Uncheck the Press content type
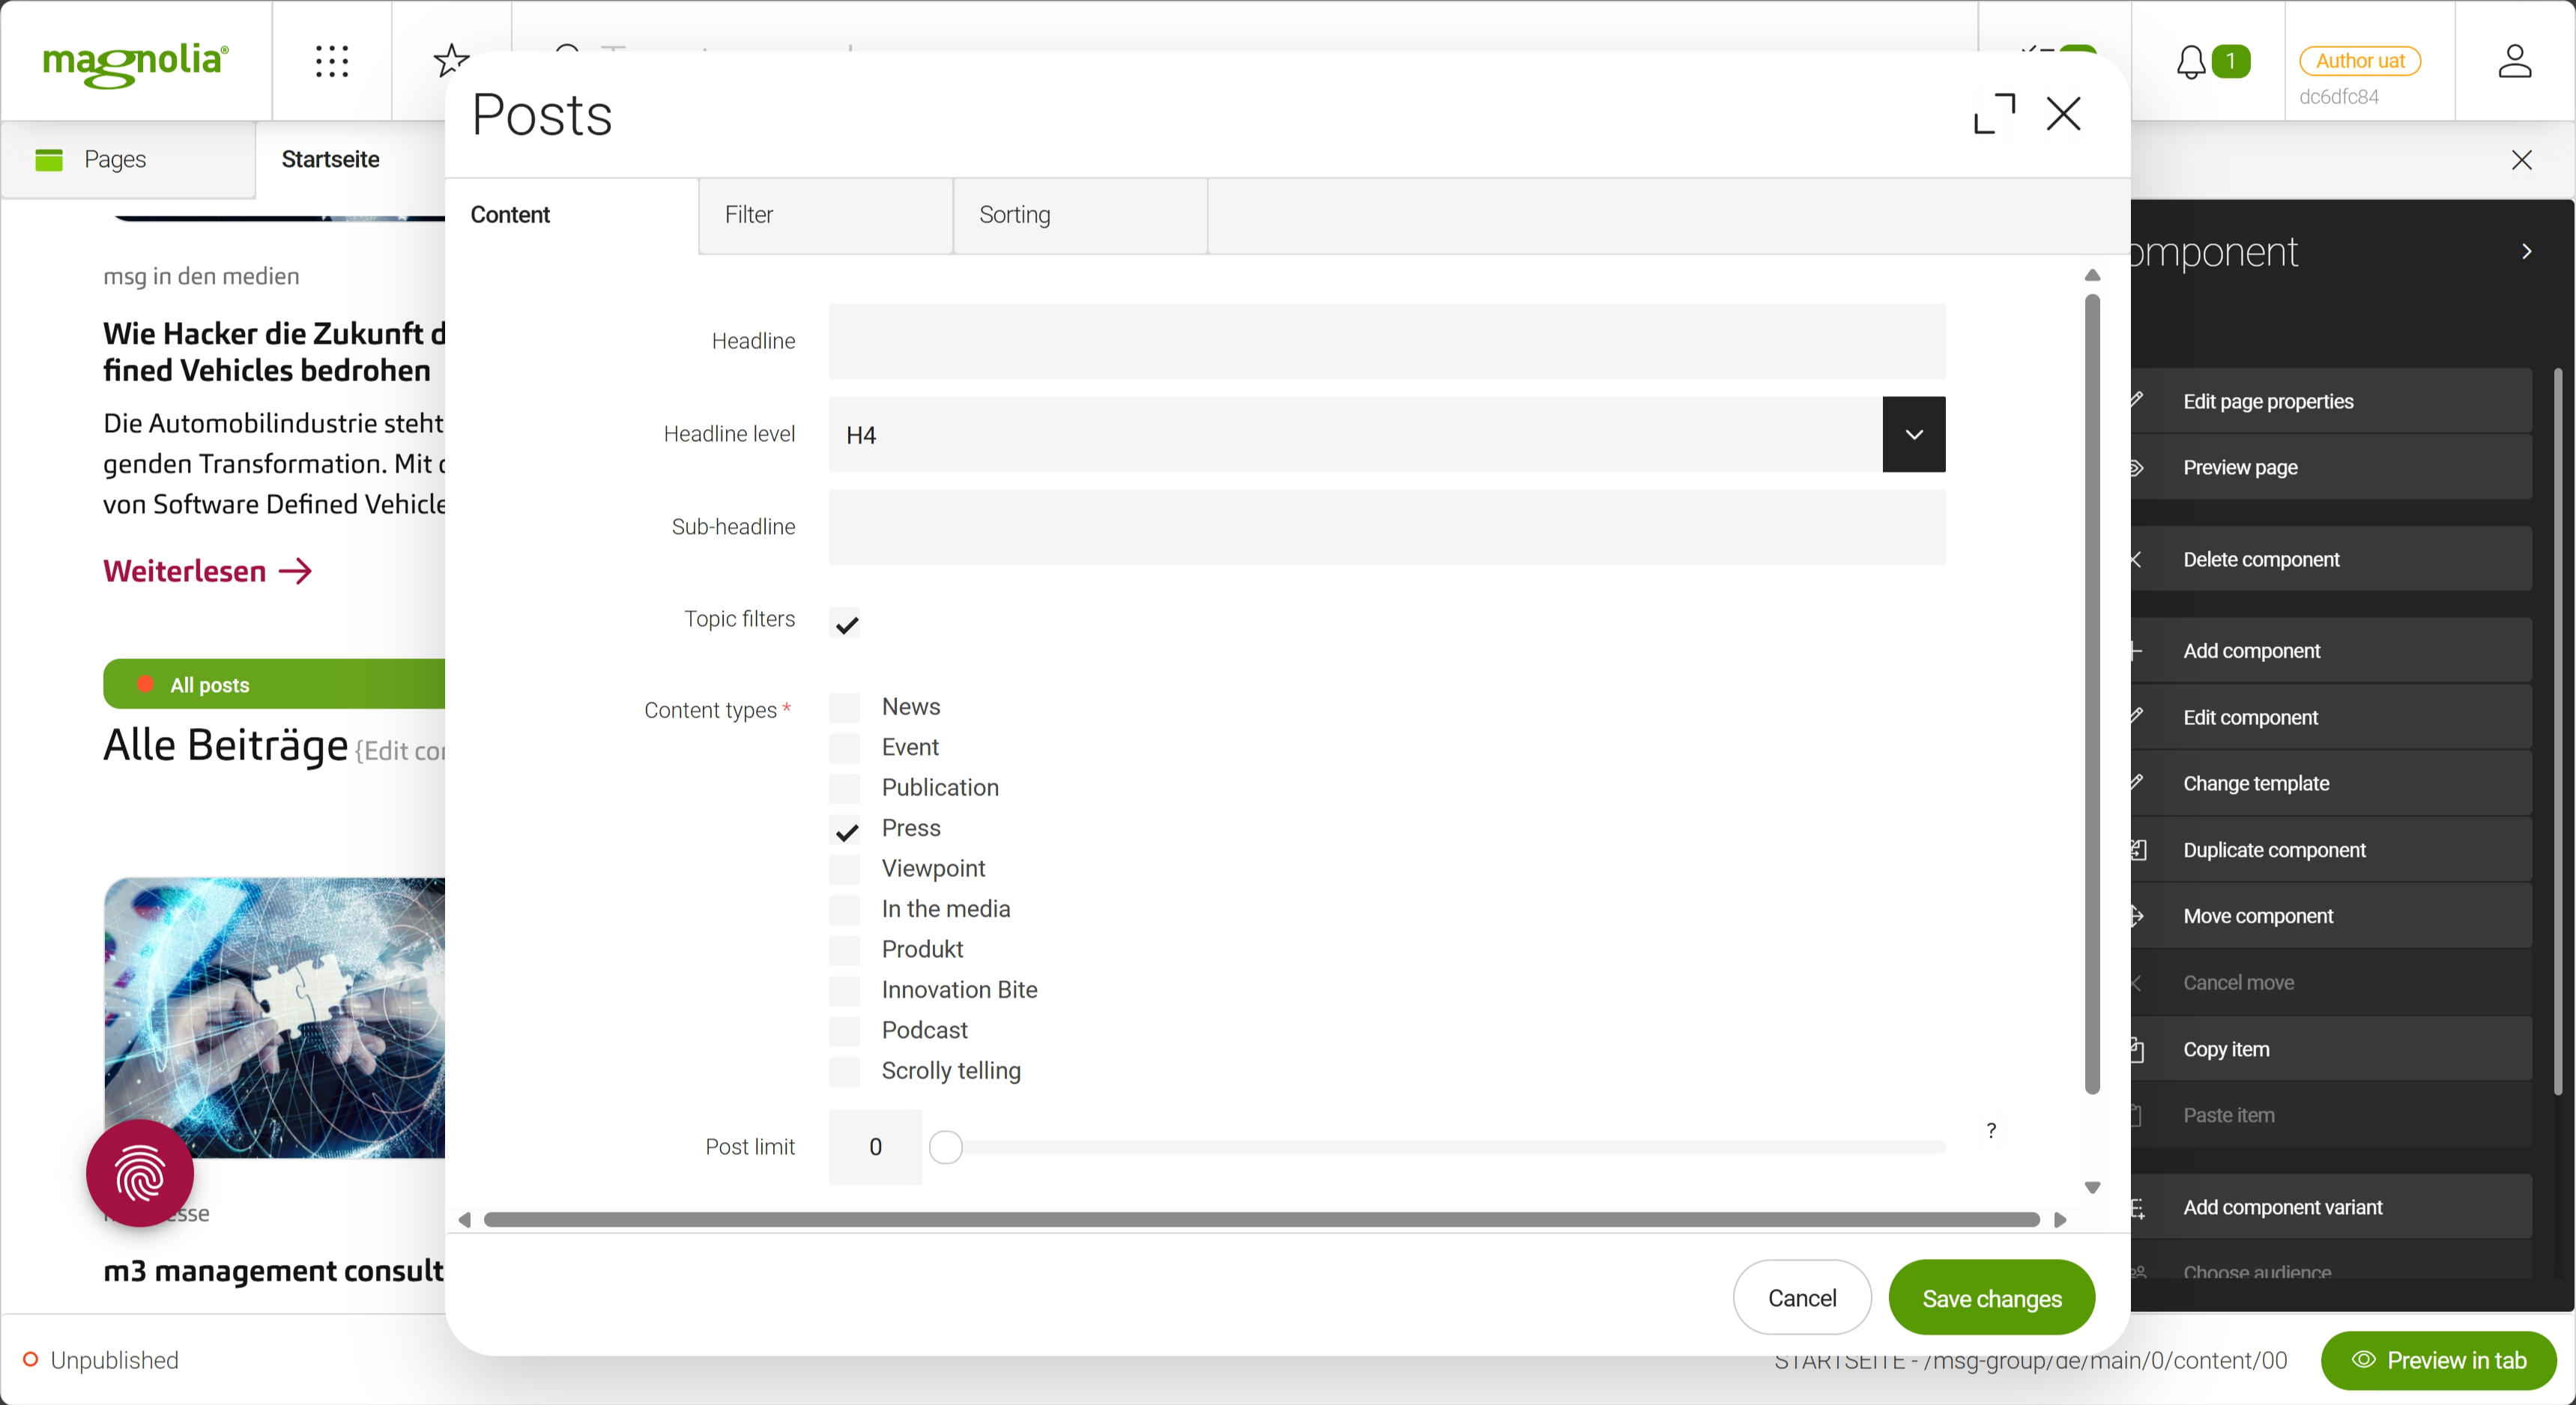The height and width of the screenshot is (1405, 2576). [846, 829]
